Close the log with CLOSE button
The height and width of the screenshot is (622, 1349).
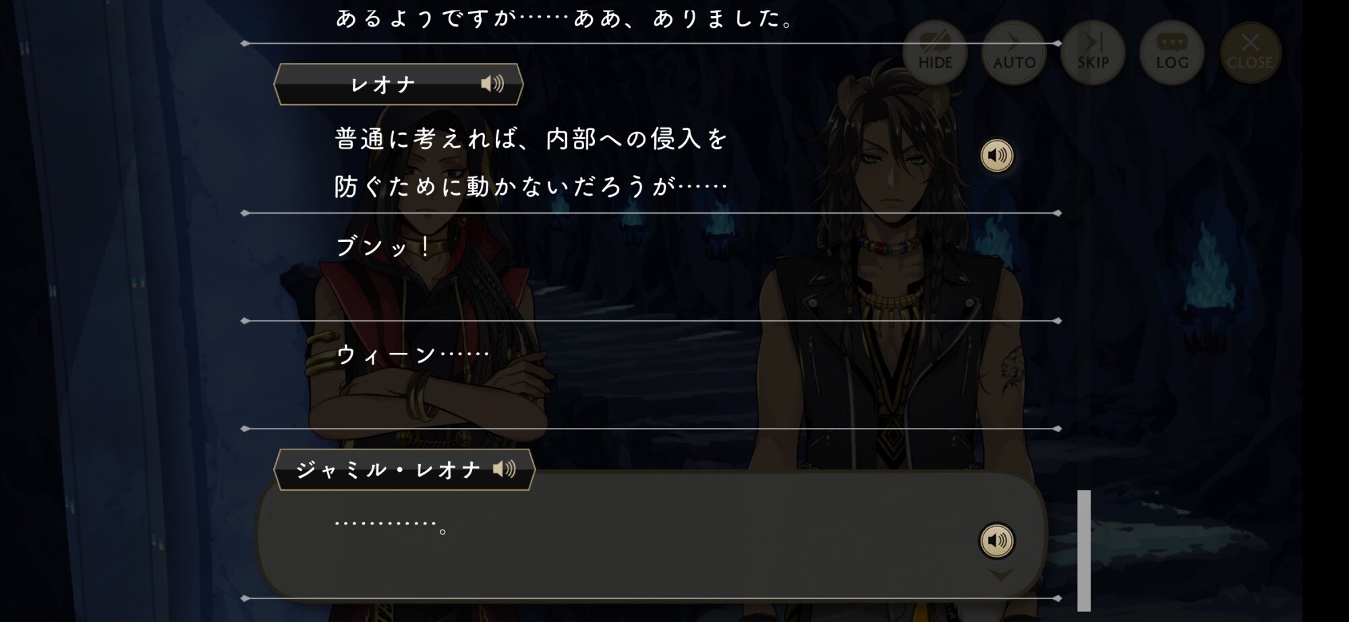1250,52
